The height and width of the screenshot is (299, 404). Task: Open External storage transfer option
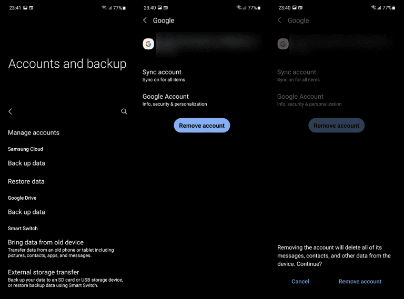click(44, 273)
